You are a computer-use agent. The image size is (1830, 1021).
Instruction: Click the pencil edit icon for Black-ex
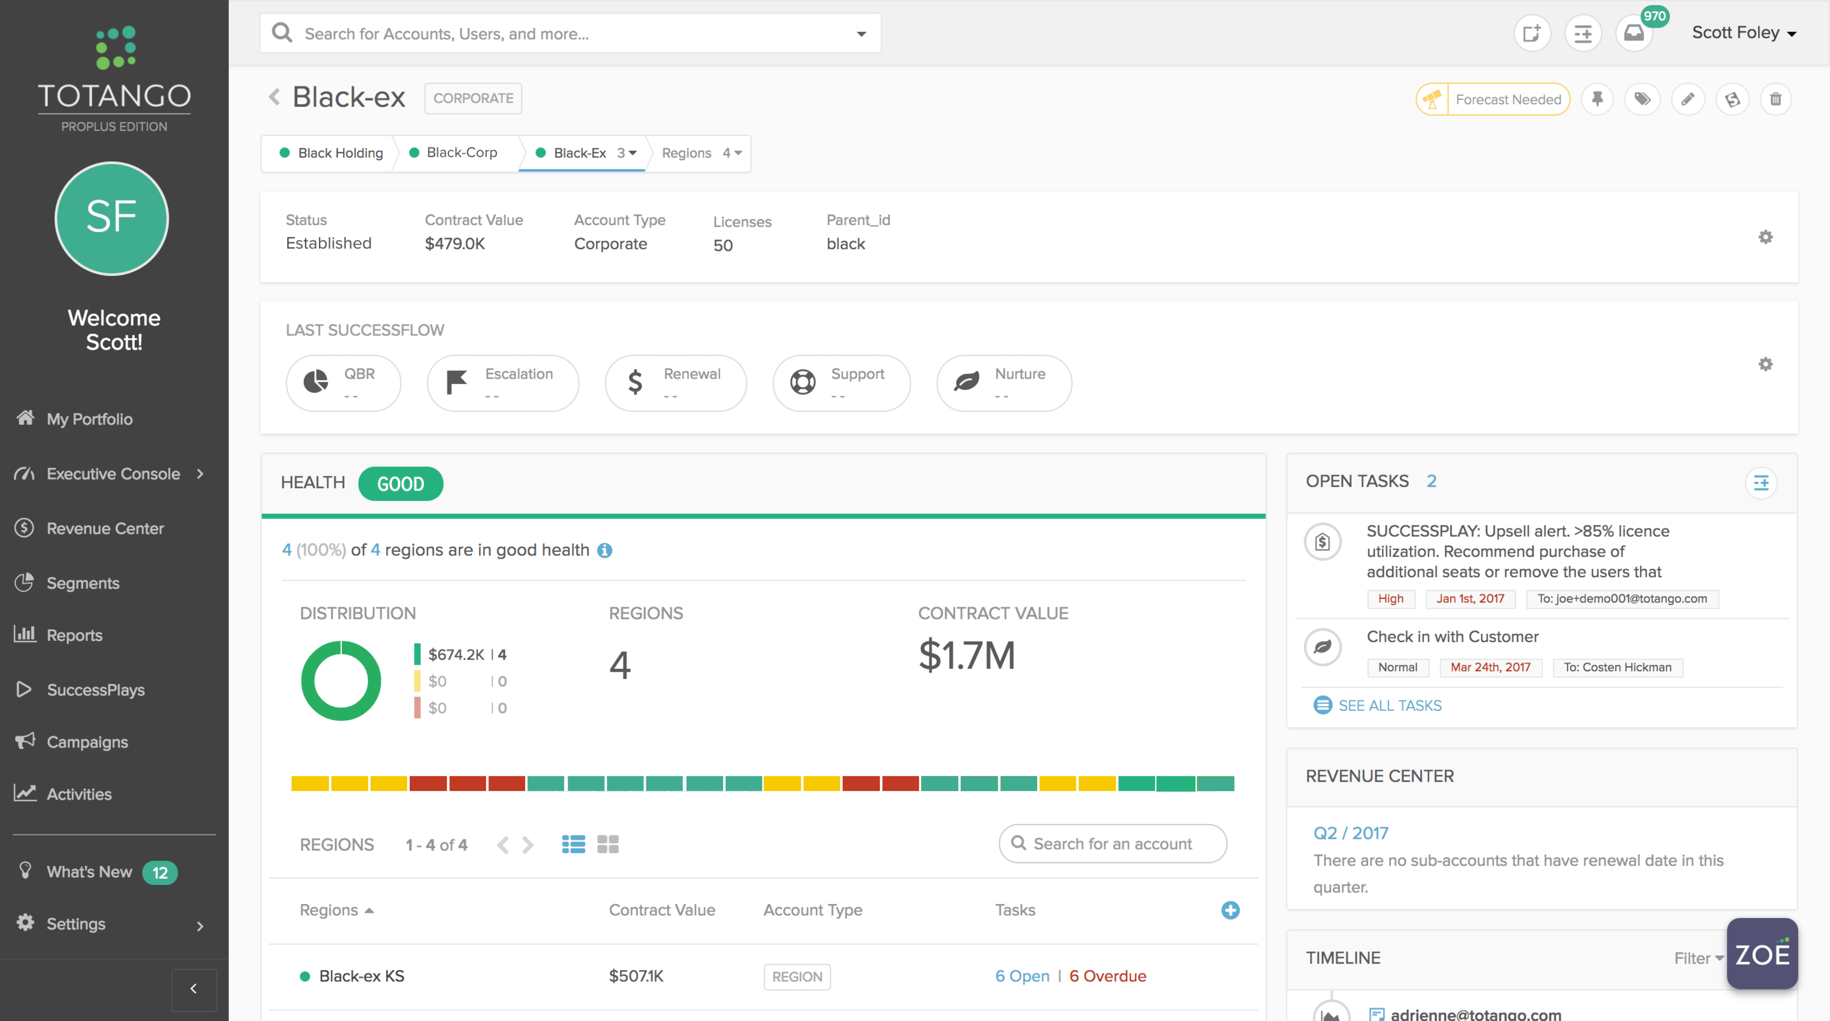tap(1687, 99)
